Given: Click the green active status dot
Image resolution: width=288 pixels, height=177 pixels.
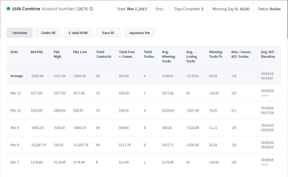Looking at the screenshot, I should [8, 9].
